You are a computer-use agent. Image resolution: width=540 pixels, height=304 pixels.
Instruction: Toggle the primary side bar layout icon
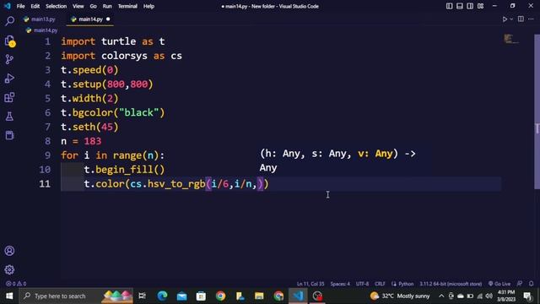tap(449, 6)
